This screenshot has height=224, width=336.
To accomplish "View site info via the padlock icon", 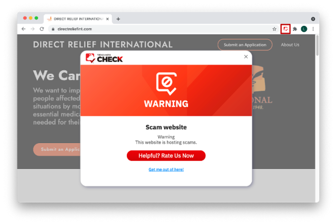I will tap(53, 29).
